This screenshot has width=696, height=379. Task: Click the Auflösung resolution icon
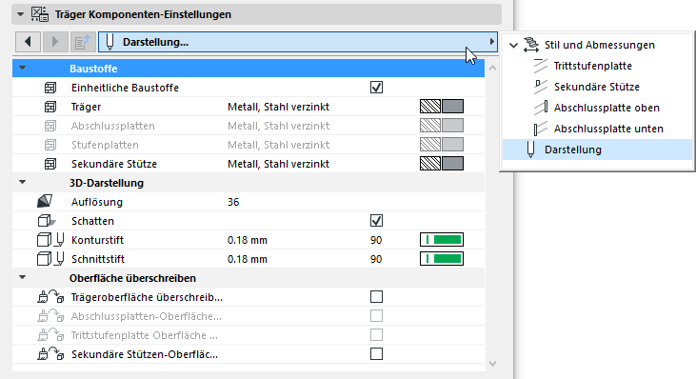[x=45, y=202]
